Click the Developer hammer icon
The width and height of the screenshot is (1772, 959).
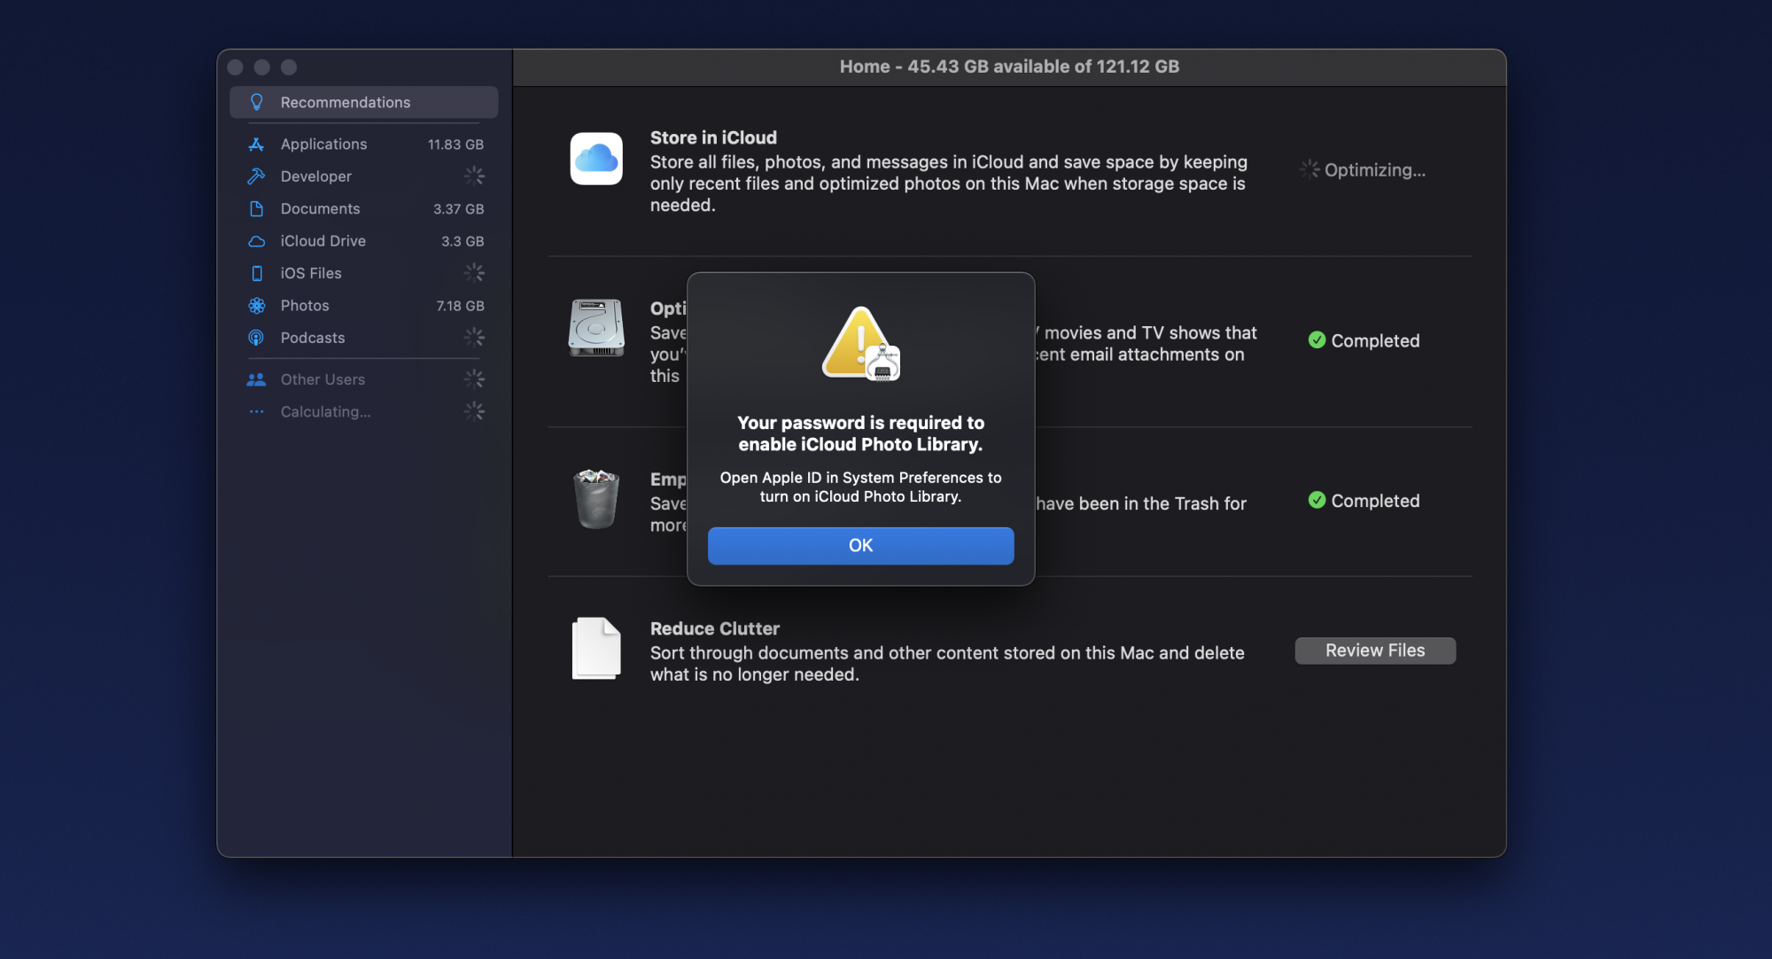tap(256, 176)
